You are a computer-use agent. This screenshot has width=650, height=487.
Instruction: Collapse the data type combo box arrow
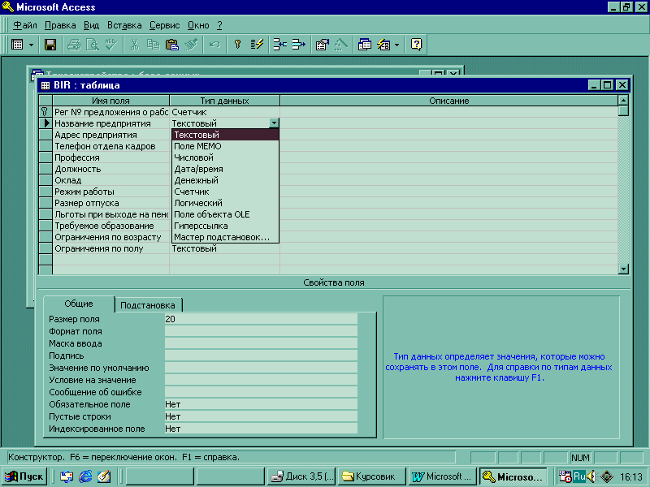274,123
